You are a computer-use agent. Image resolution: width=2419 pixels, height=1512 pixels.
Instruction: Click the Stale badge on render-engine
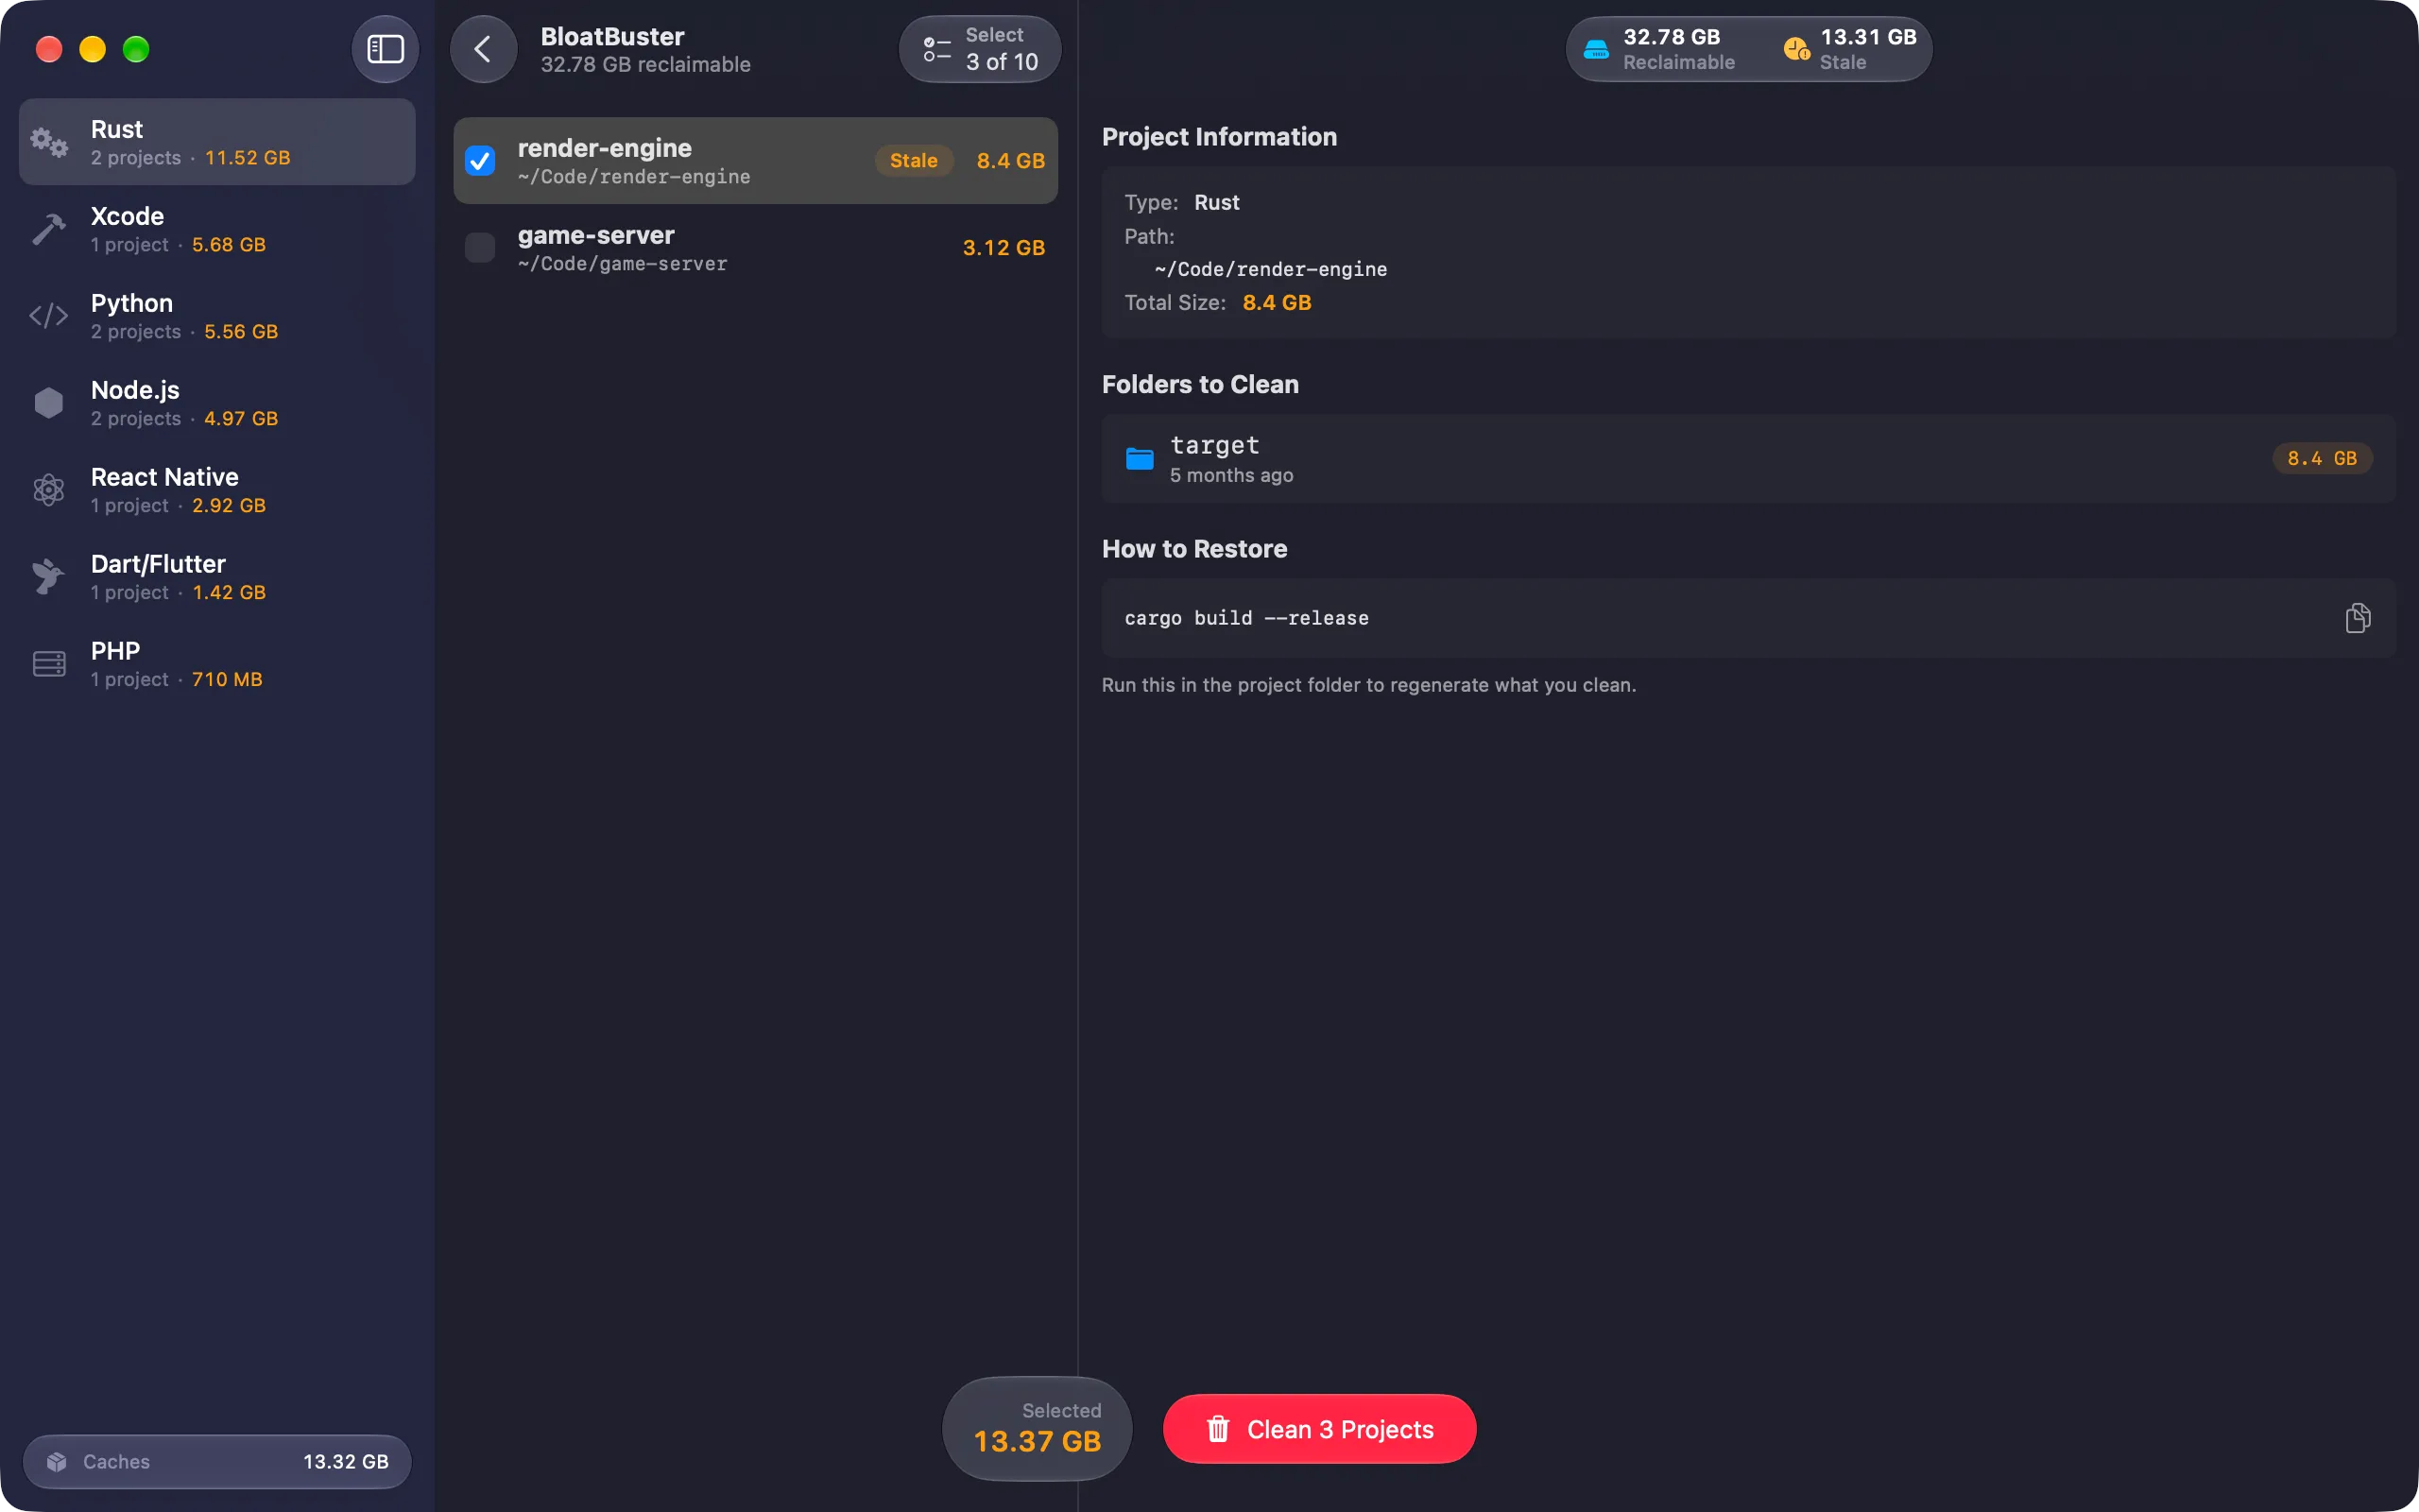[x=914, y=161]
